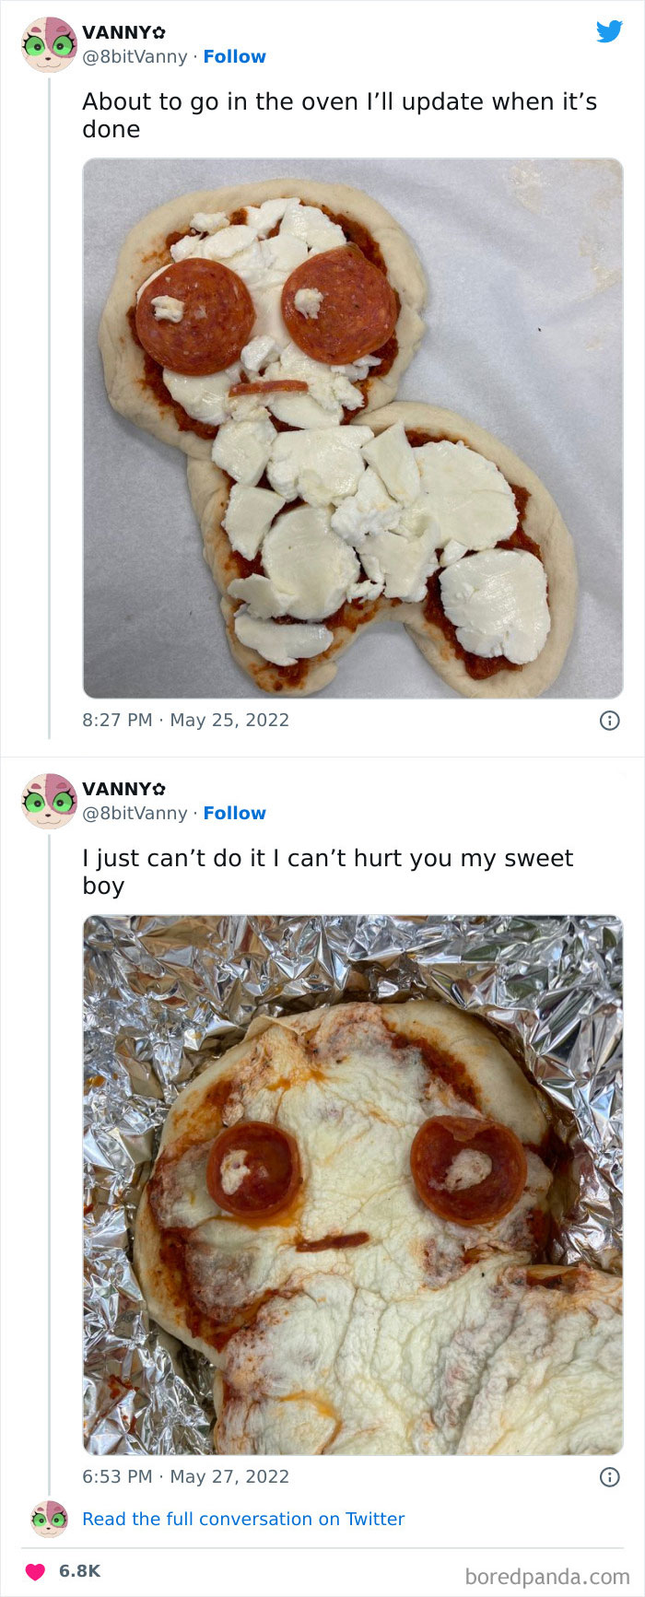Image resolution: width=645 pixels, height=1597 pixels.
Task: Click the small avatar beside the conversation link
Action: tap(48, 1519)
